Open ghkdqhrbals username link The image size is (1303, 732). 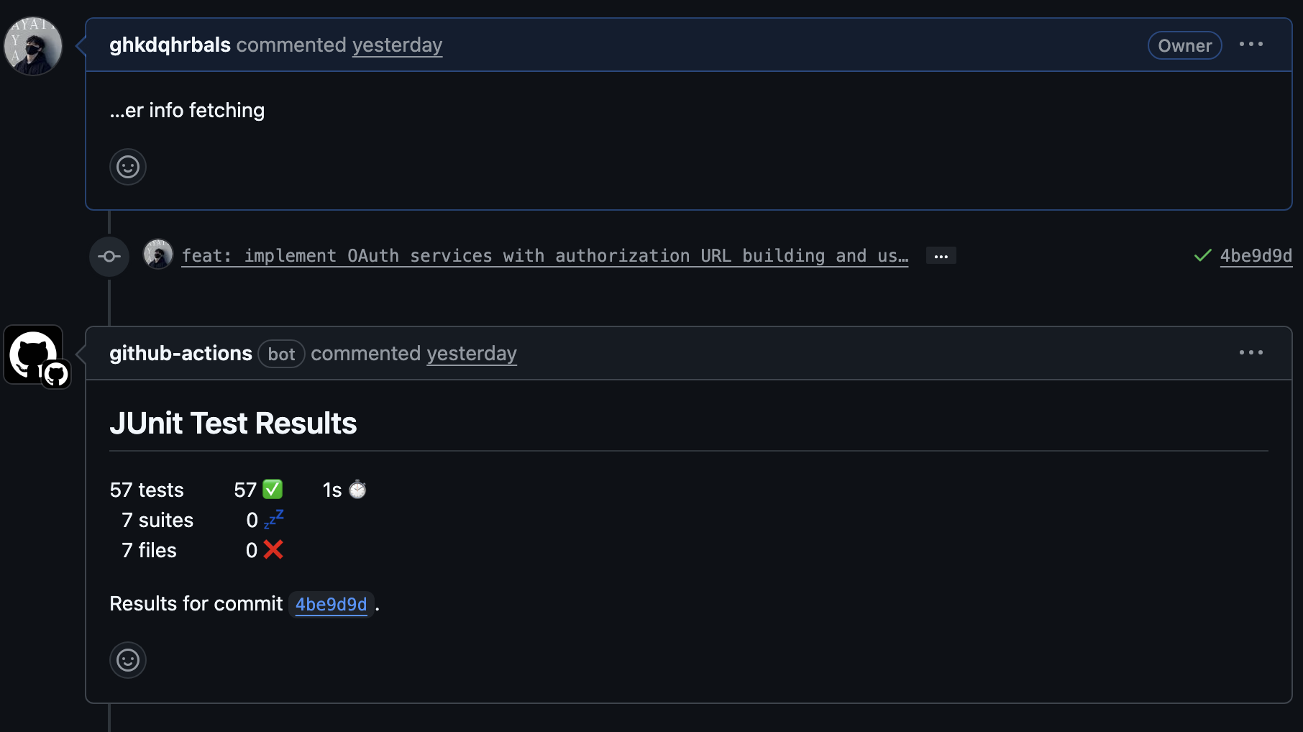point(170,45)
